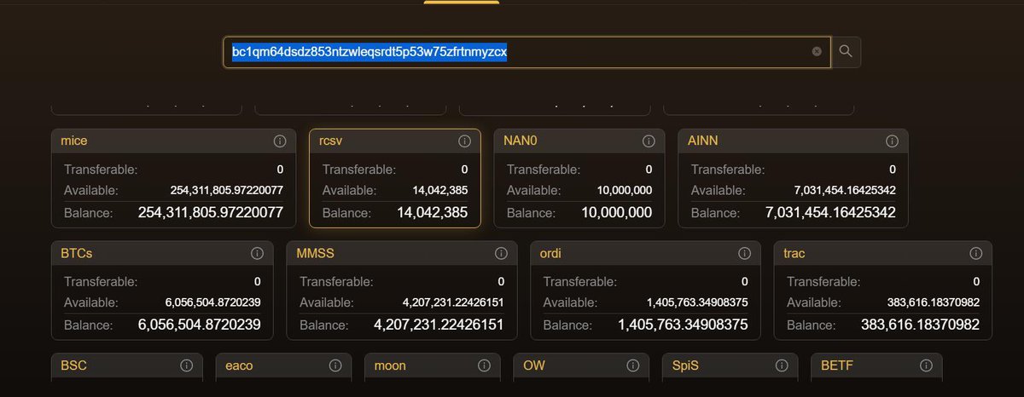Open info icon on AINN card
Image resolution: width=1024 pixels, height=397 pixels.
pyautogui.click(x=893, y=141)
